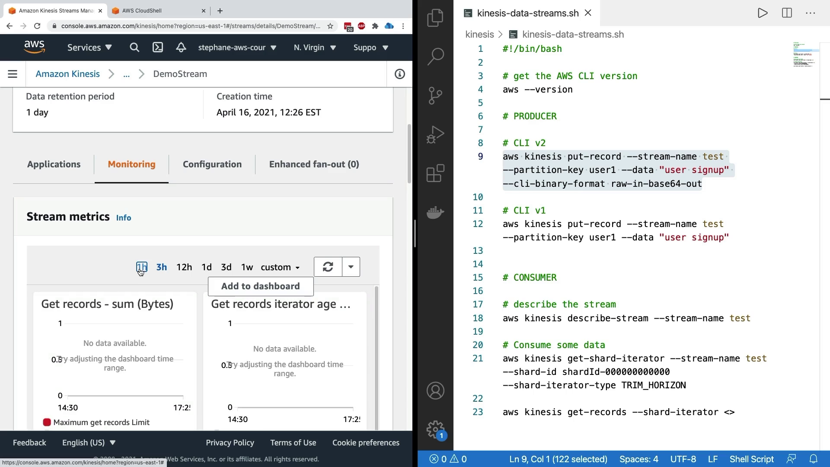830x467 pixels.
Task: Open the Docker sidebar icon
Action: click(x=435, y=212)
